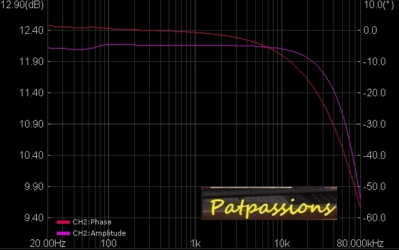This screenshot has height=250, width=399.
Task: Click the Patpassions watermark image
Action: pyautogui.click(x=269, y=203)
